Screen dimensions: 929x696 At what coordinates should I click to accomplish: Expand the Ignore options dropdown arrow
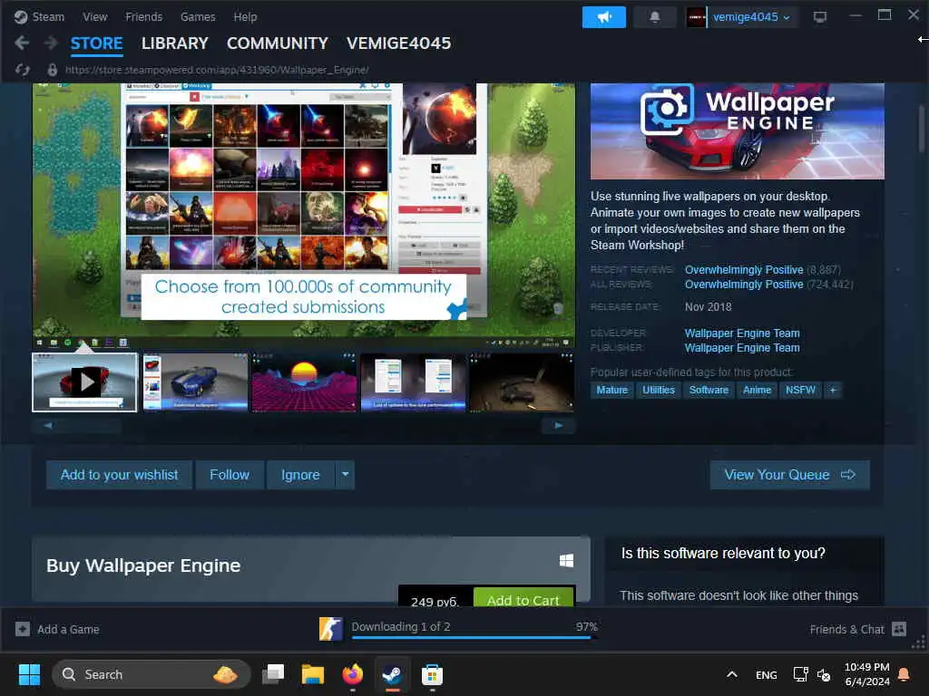click(x=345, y=475)
